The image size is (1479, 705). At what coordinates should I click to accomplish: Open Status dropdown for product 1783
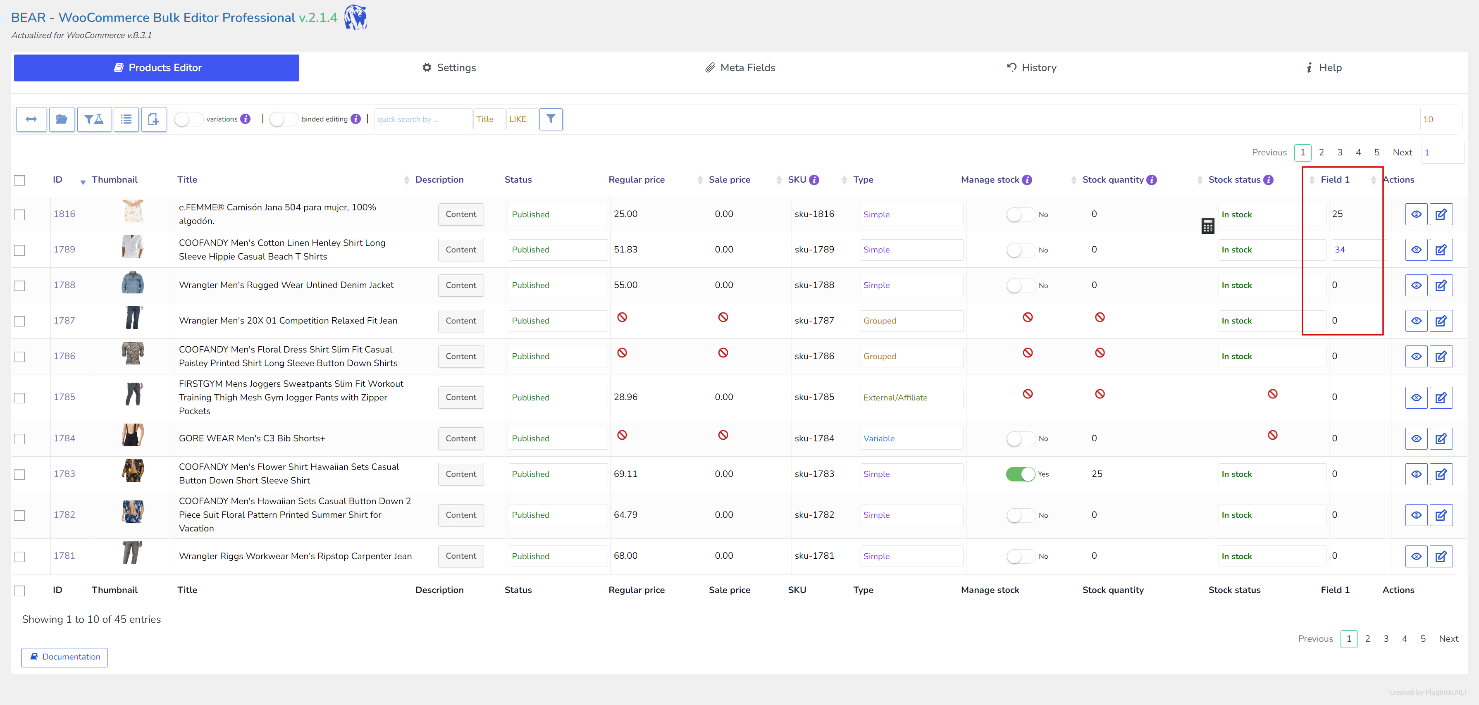coord(558,474)
